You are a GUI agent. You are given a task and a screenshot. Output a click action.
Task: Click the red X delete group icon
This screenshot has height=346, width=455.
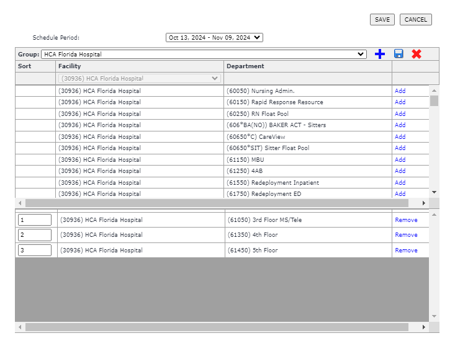[417, 54]
